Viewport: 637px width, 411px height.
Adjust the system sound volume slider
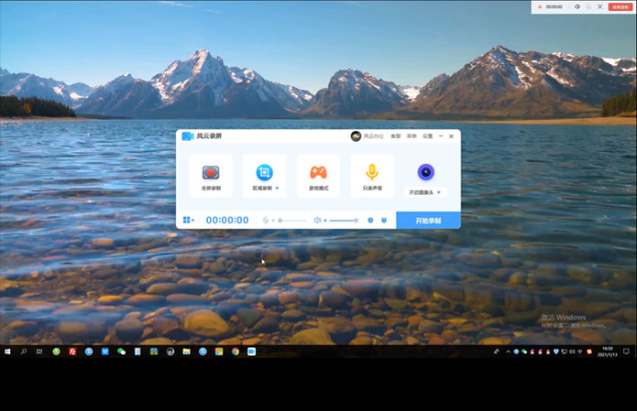344,221
